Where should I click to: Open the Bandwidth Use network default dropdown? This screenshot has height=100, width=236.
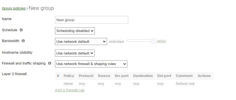pos(81,41)
